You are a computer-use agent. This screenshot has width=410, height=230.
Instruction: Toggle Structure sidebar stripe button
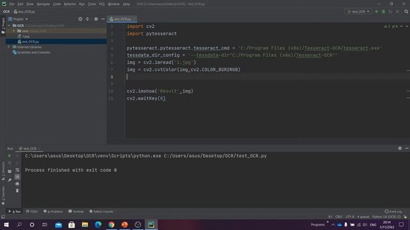pyautogui.click(x=3, y=171)
